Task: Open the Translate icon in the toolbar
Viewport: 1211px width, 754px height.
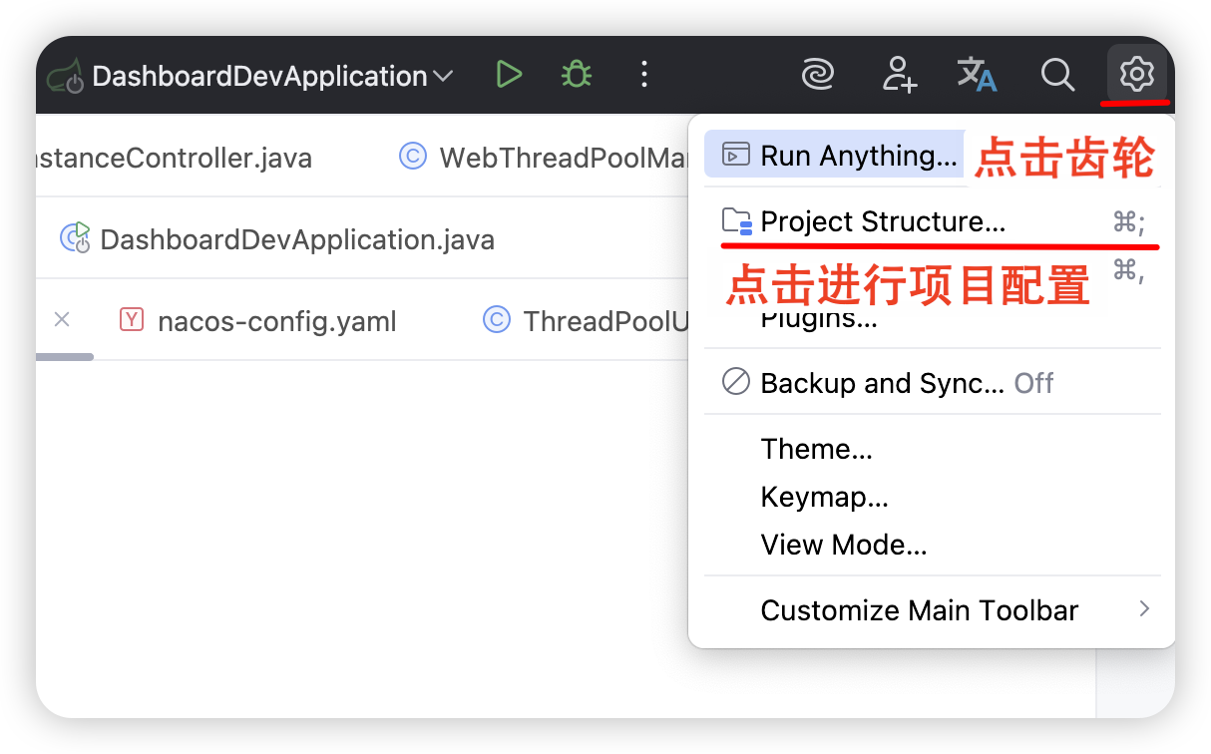Action: [x=978, y=74]
